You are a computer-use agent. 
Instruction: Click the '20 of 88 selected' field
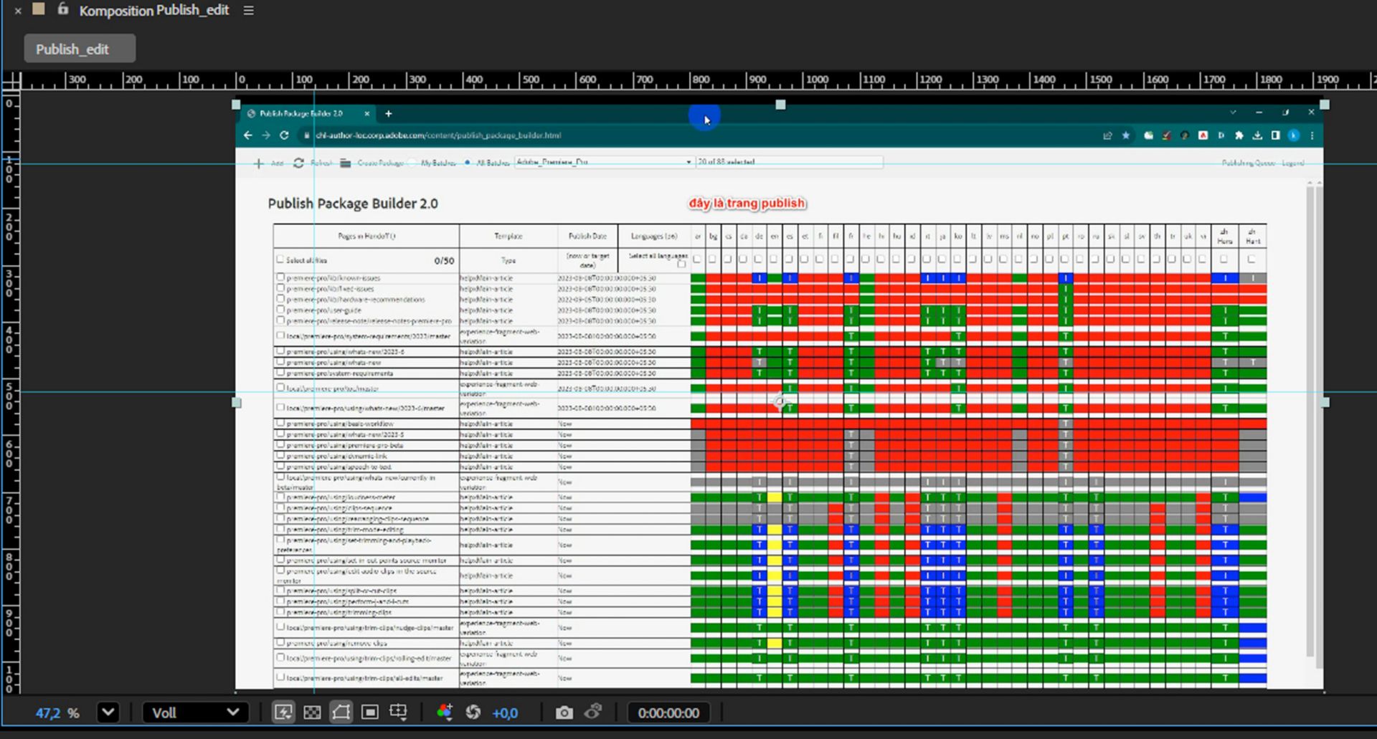(790, 163)
